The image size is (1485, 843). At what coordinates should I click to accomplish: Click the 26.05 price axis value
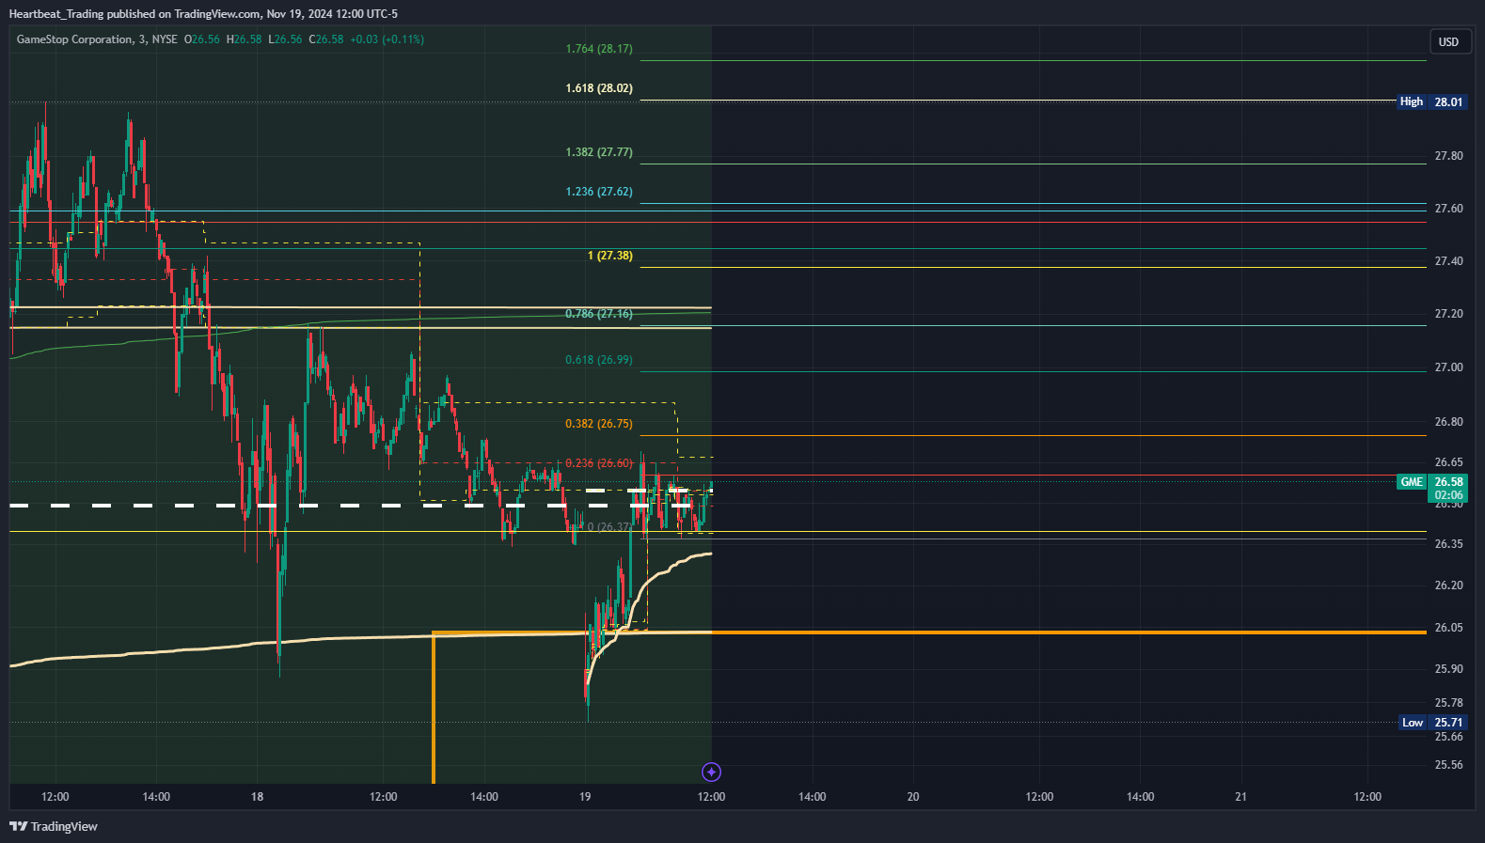1448,628
